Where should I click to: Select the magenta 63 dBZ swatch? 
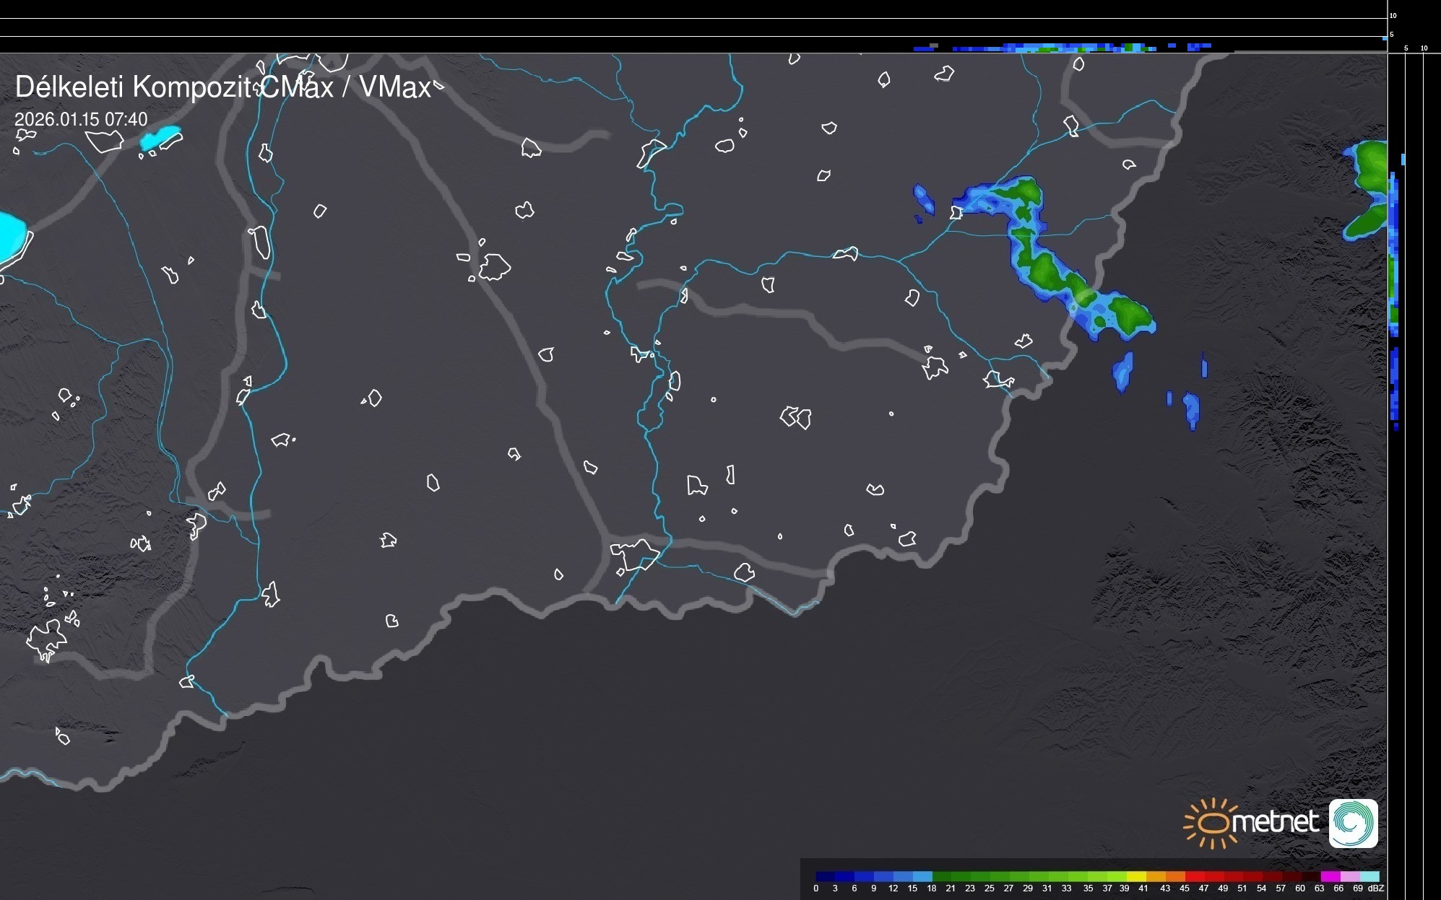[x=1330, y=876]
